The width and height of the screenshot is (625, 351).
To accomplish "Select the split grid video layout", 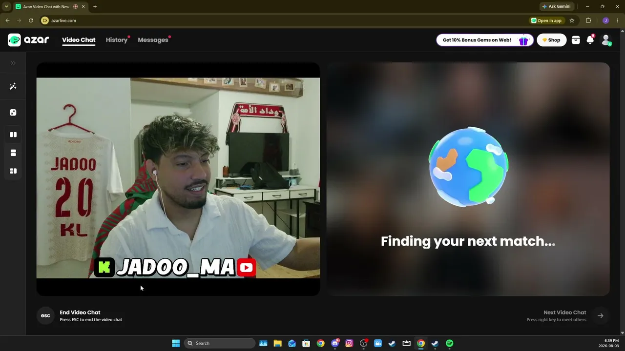I will point(13,171).
